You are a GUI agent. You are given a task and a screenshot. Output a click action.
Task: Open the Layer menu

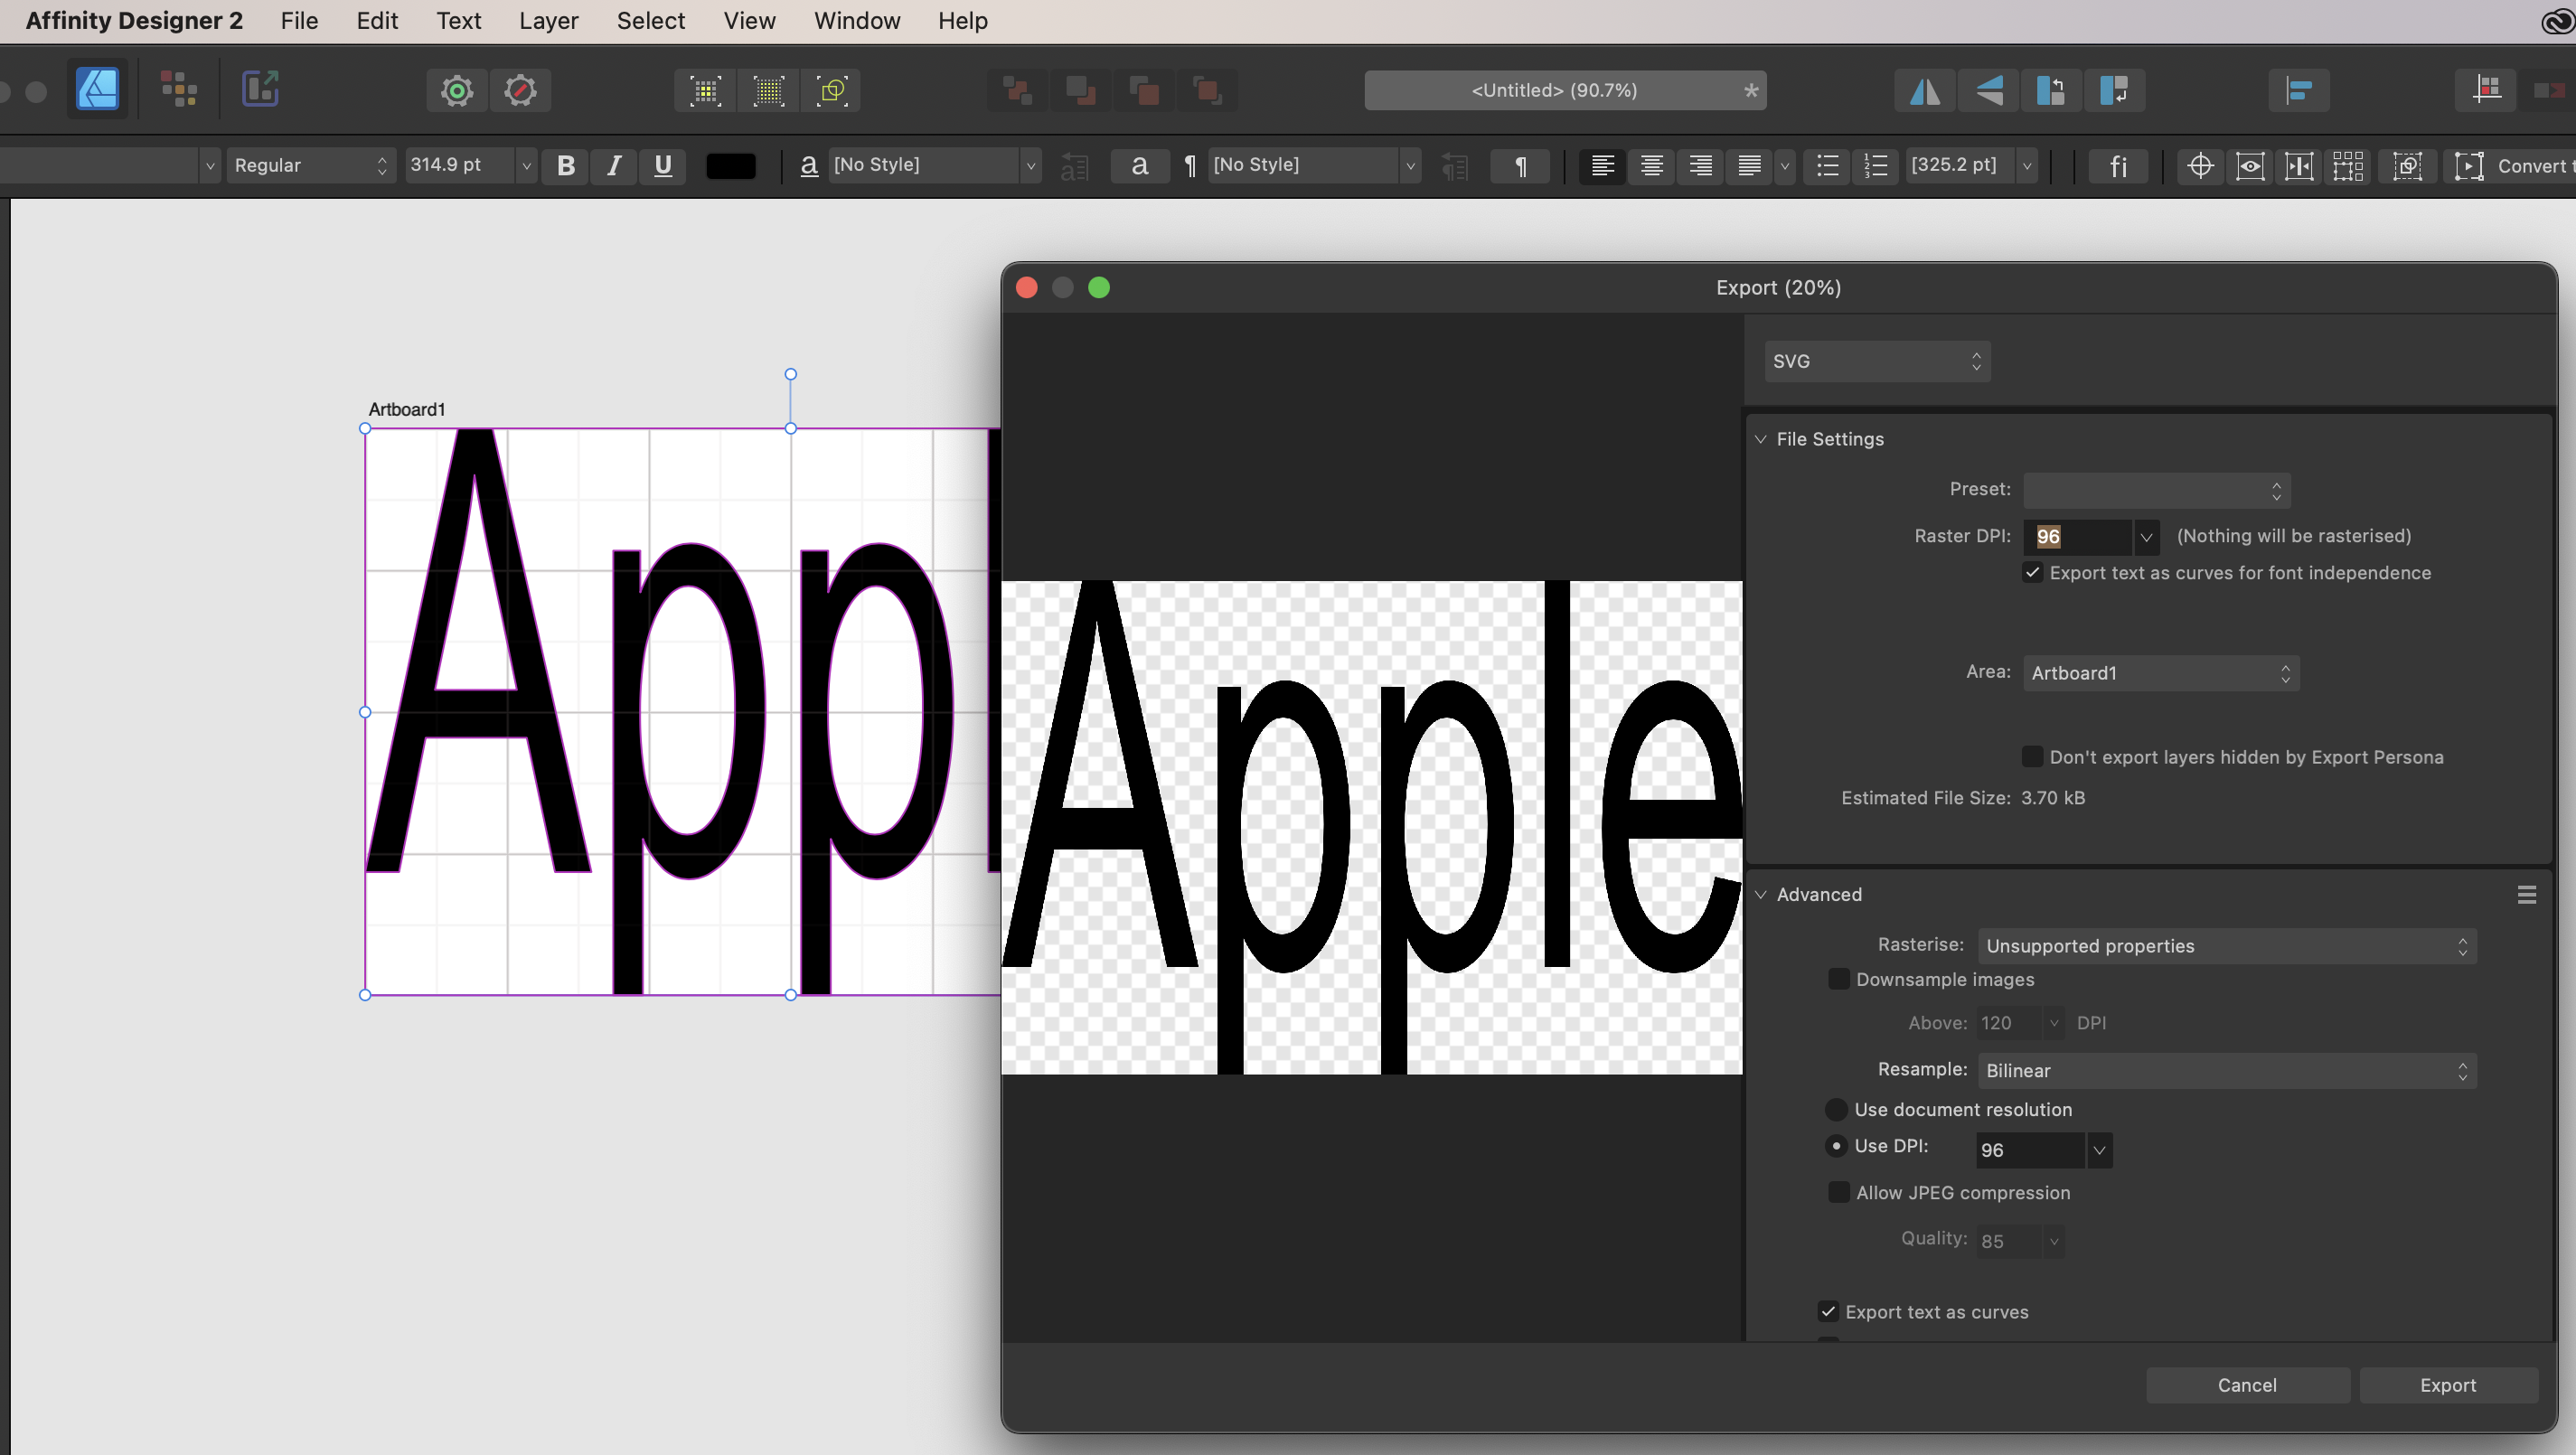coord(549,21)
